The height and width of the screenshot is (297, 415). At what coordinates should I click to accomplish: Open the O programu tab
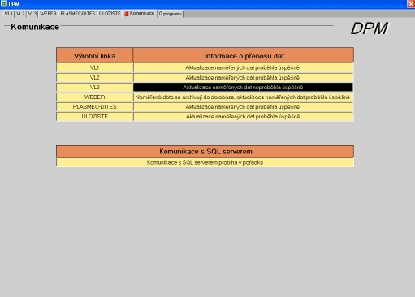click(170, 14)
